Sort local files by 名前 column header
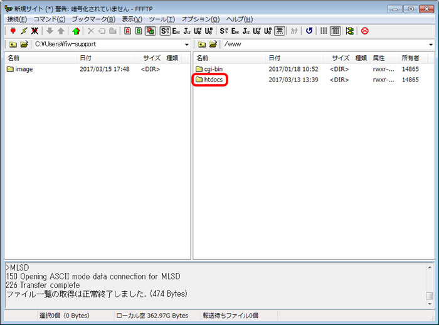The height and width of the screenshot is (325, 439). coord(14,58)
